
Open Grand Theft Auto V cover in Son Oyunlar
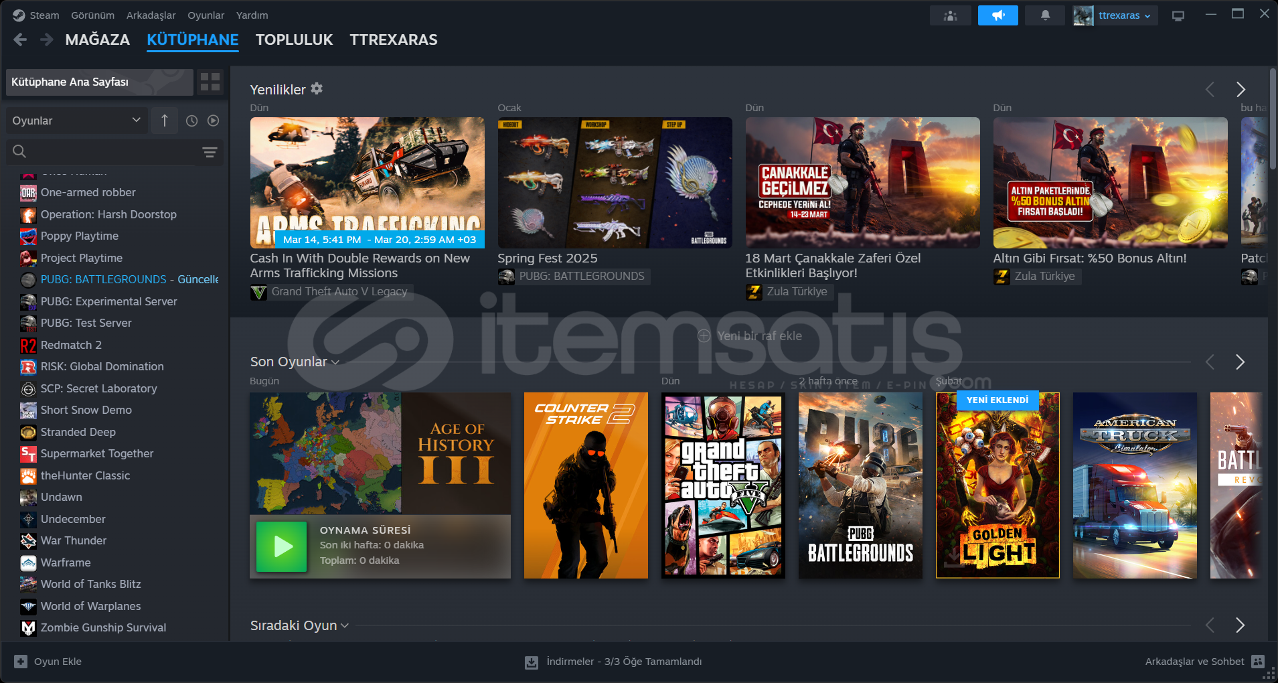pyautogui.click(x=723, y=485)
